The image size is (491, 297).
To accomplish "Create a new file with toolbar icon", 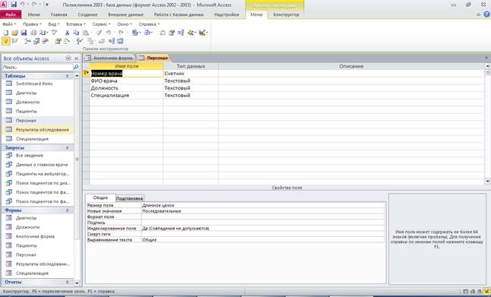I will pyautogui.click(x=5, y=33).
